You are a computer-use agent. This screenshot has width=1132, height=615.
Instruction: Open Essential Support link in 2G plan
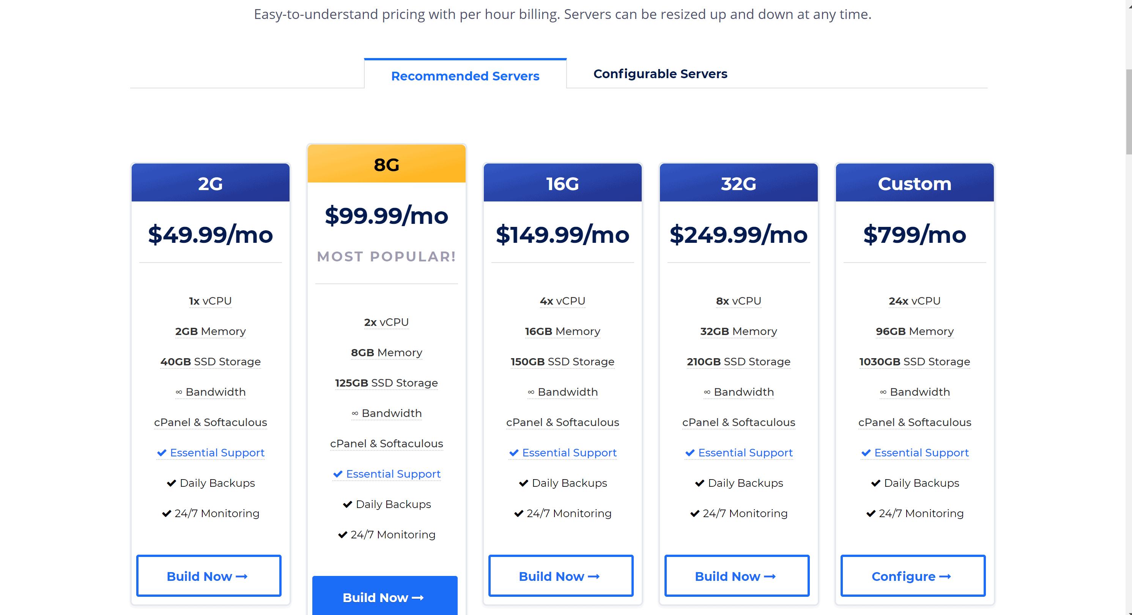click(x=217, y=453)
